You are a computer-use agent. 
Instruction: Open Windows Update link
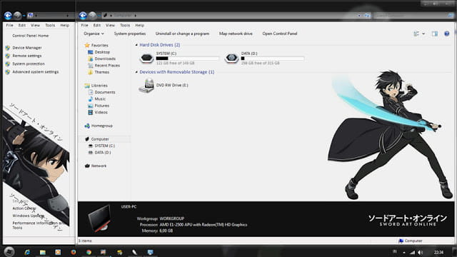[29, 216]
